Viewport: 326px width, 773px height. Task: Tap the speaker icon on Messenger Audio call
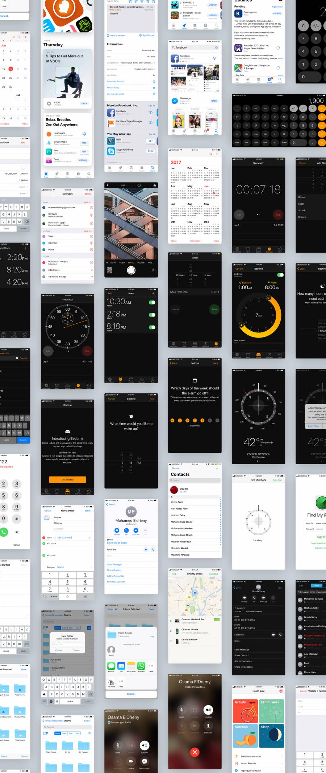(144, 745)
